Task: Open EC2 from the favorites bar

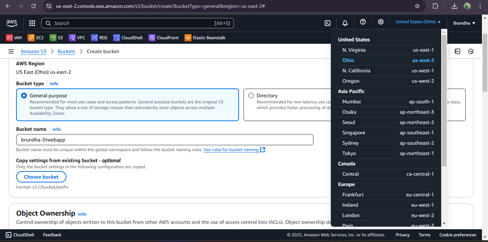Action: point(35,38)
